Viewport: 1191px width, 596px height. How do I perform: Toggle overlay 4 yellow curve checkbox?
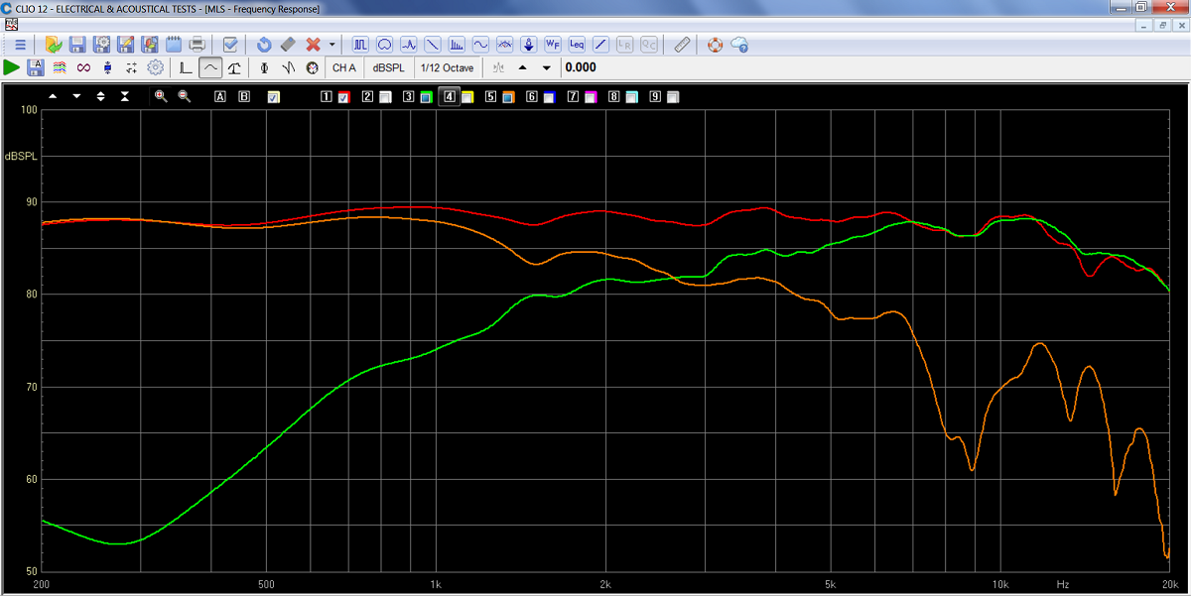tap(467, 96)
